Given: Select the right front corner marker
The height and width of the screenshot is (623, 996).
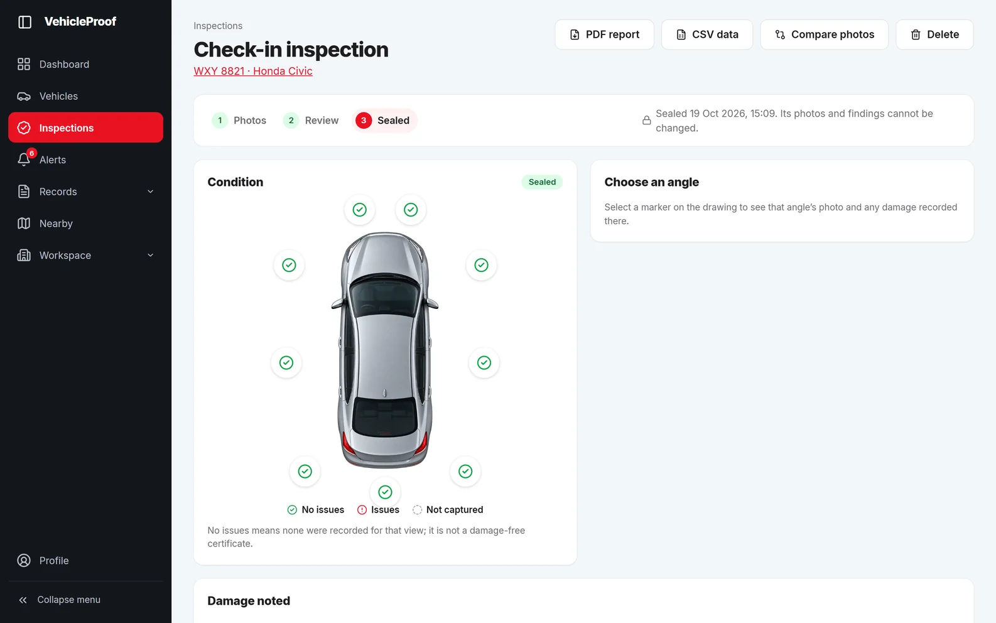Looking at the screenshot, I should point(481,265).
